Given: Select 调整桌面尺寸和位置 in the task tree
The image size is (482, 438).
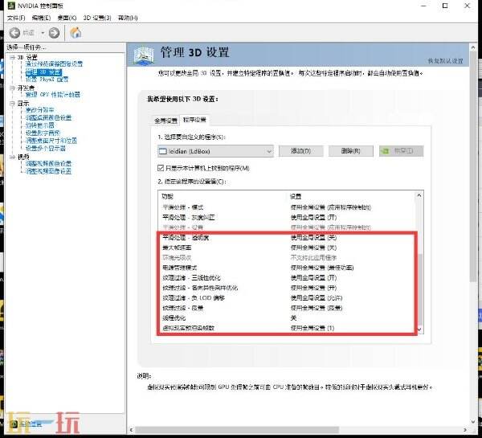Looking at the screenshot, I should click(x=51, y=141).
